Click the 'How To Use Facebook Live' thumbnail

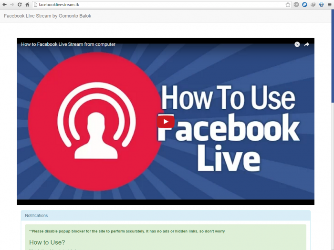coord(166,122)
